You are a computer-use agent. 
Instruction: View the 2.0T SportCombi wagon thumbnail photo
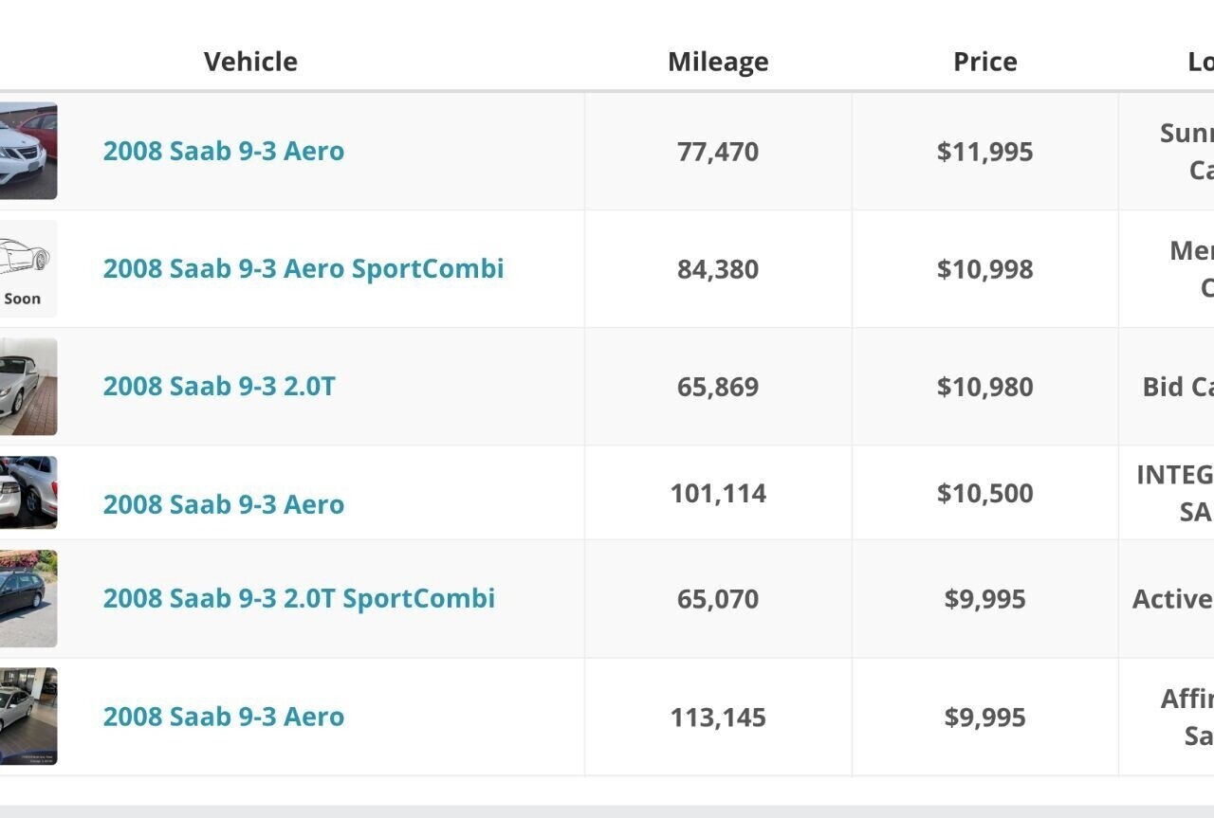point(28,599)
